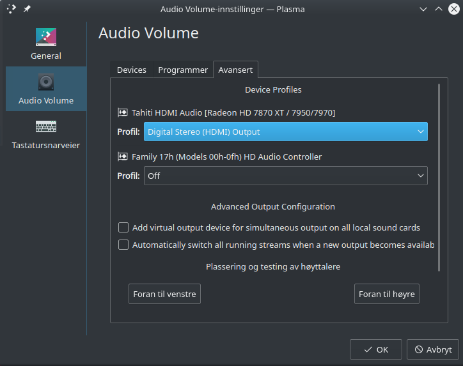Screen dimensions: 463x366
Task: Click the 'Family 17h (Models 00h-0fh)' device name
Action: point(226,157)
